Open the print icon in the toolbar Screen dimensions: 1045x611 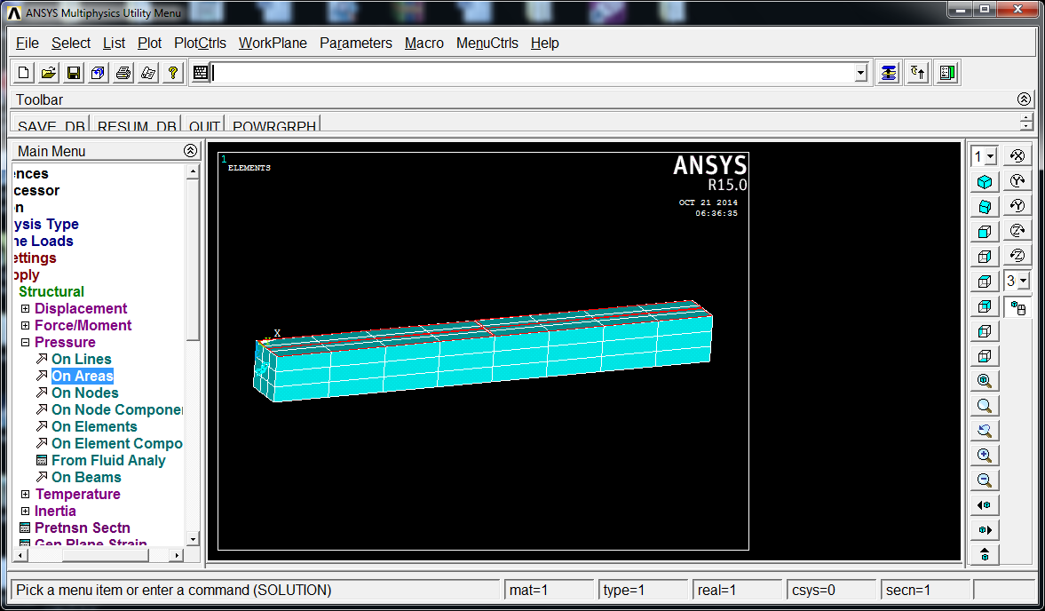(123, 73)
